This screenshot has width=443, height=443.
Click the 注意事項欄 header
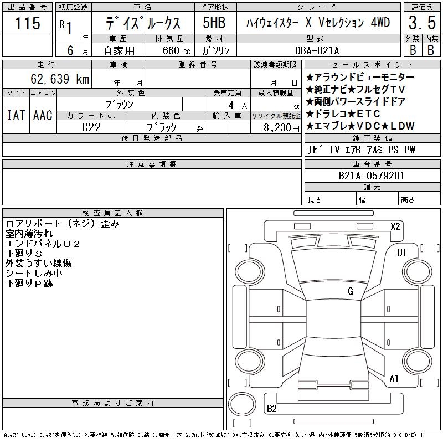click(152, 164)
